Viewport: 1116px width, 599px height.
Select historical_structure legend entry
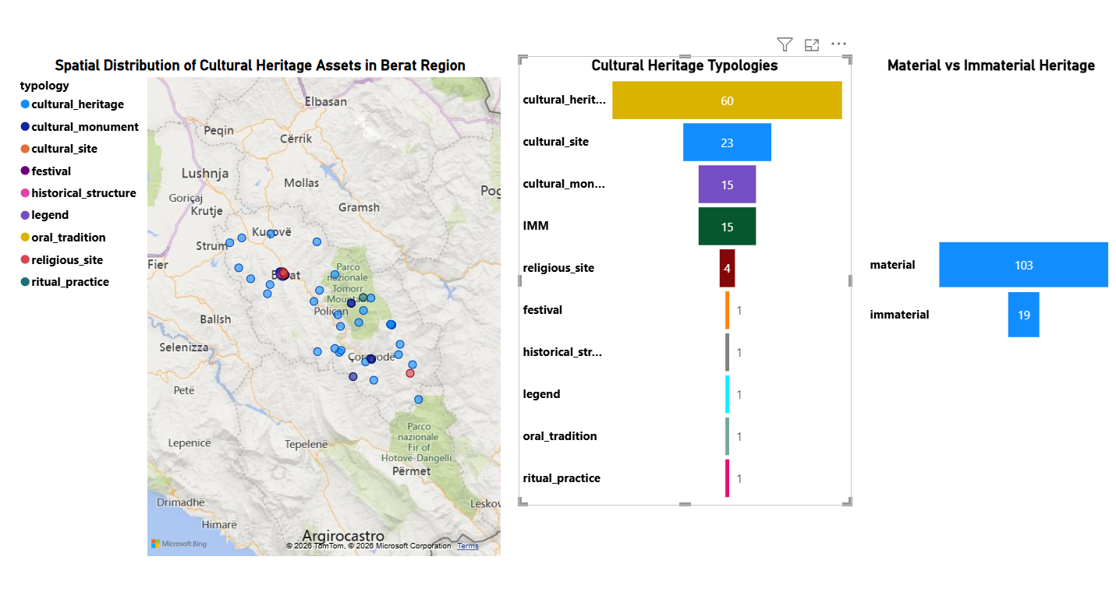tap(78, 193)
